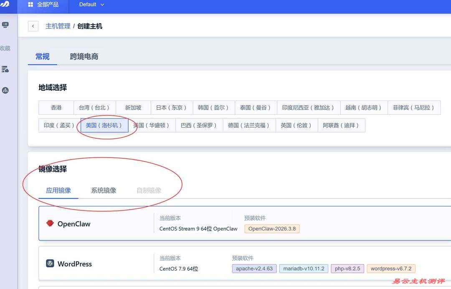Click the WordPress logo icon
Viewport: 451px width, 289px height.
50,264
